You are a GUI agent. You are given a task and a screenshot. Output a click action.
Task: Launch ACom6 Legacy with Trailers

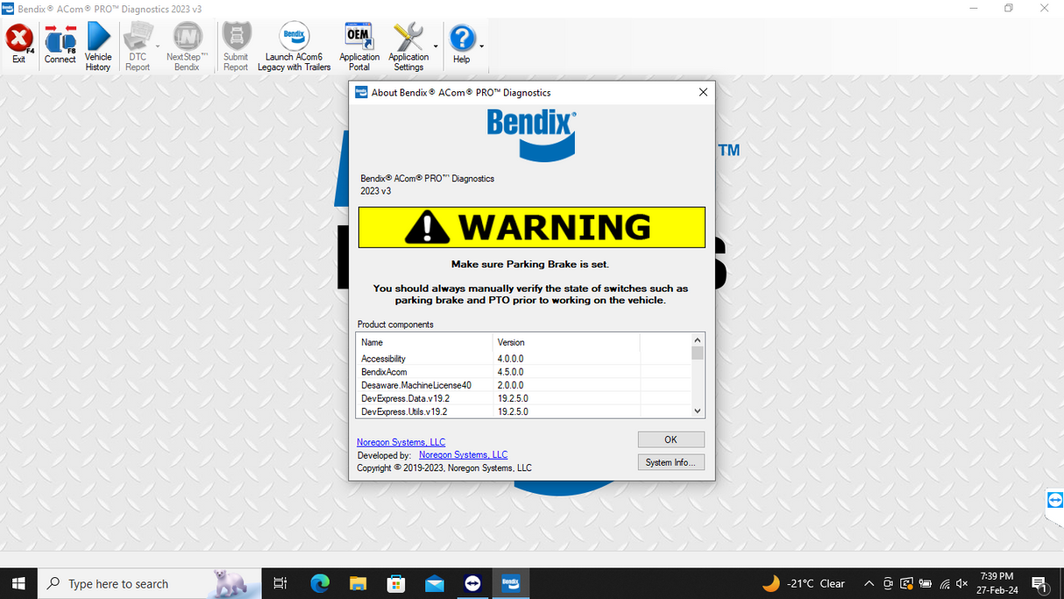pyautogui.click(x=294, y=44)
